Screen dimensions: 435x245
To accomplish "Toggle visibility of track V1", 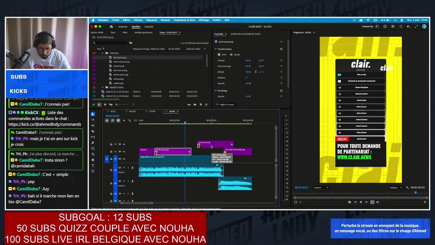I will coord(124,159).
